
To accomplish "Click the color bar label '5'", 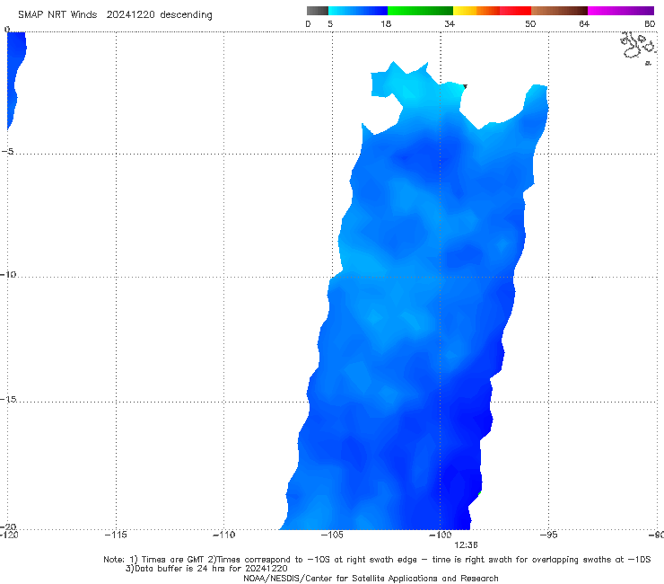I will [330, 23].
